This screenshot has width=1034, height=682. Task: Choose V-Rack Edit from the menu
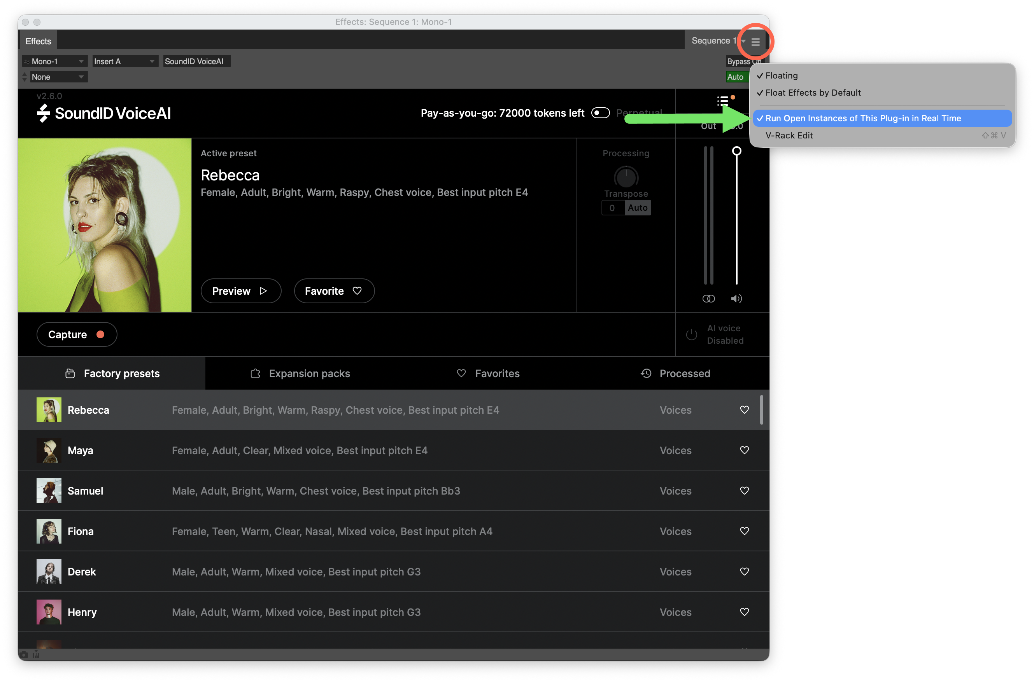pos(882,135)
